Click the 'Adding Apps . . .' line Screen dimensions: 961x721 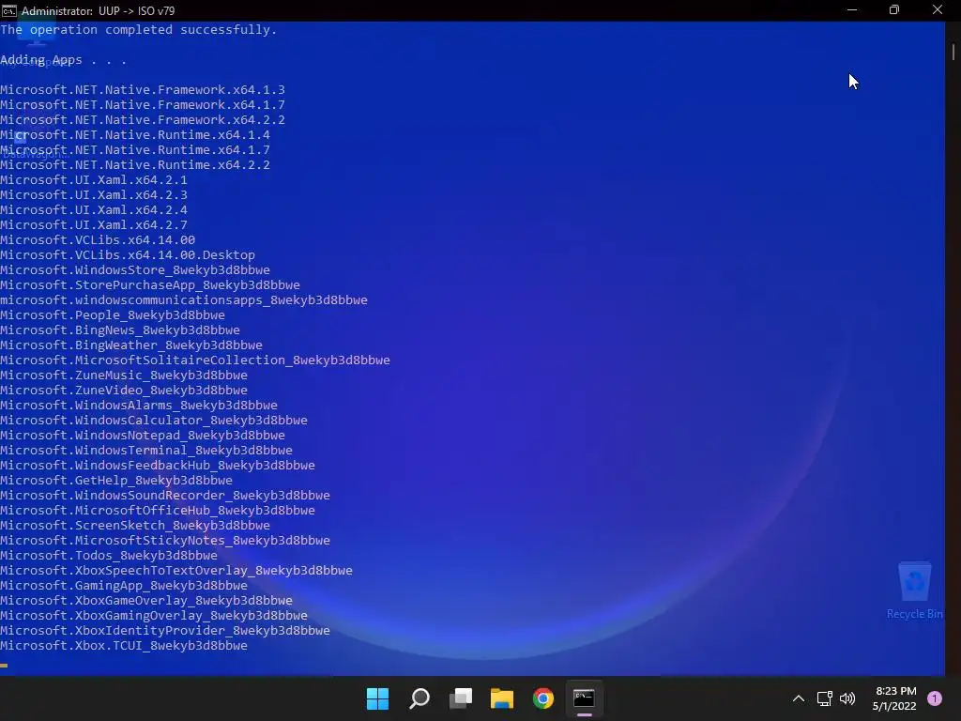pyautogui.click(x=63, y=59)
